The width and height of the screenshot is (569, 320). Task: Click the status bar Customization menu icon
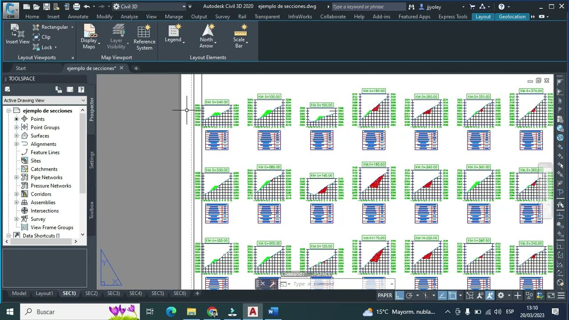561,296
